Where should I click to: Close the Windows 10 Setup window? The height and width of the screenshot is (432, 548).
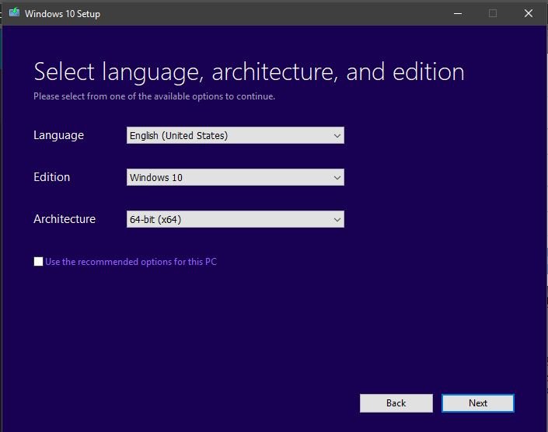tap(529, 14)
